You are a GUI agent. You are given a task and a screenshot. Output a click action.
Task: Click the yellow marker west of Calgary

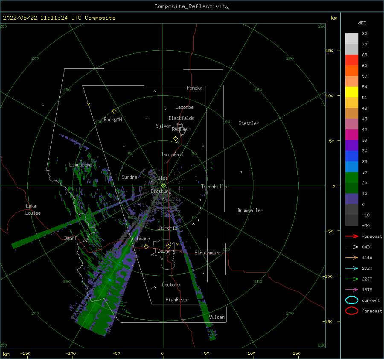click(146, 246)
